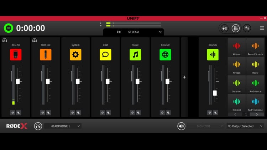Image resolution: width=267 pixels, height=150 pixels.
Task: Click the RØDE X logo
Action: coord(17,126)
